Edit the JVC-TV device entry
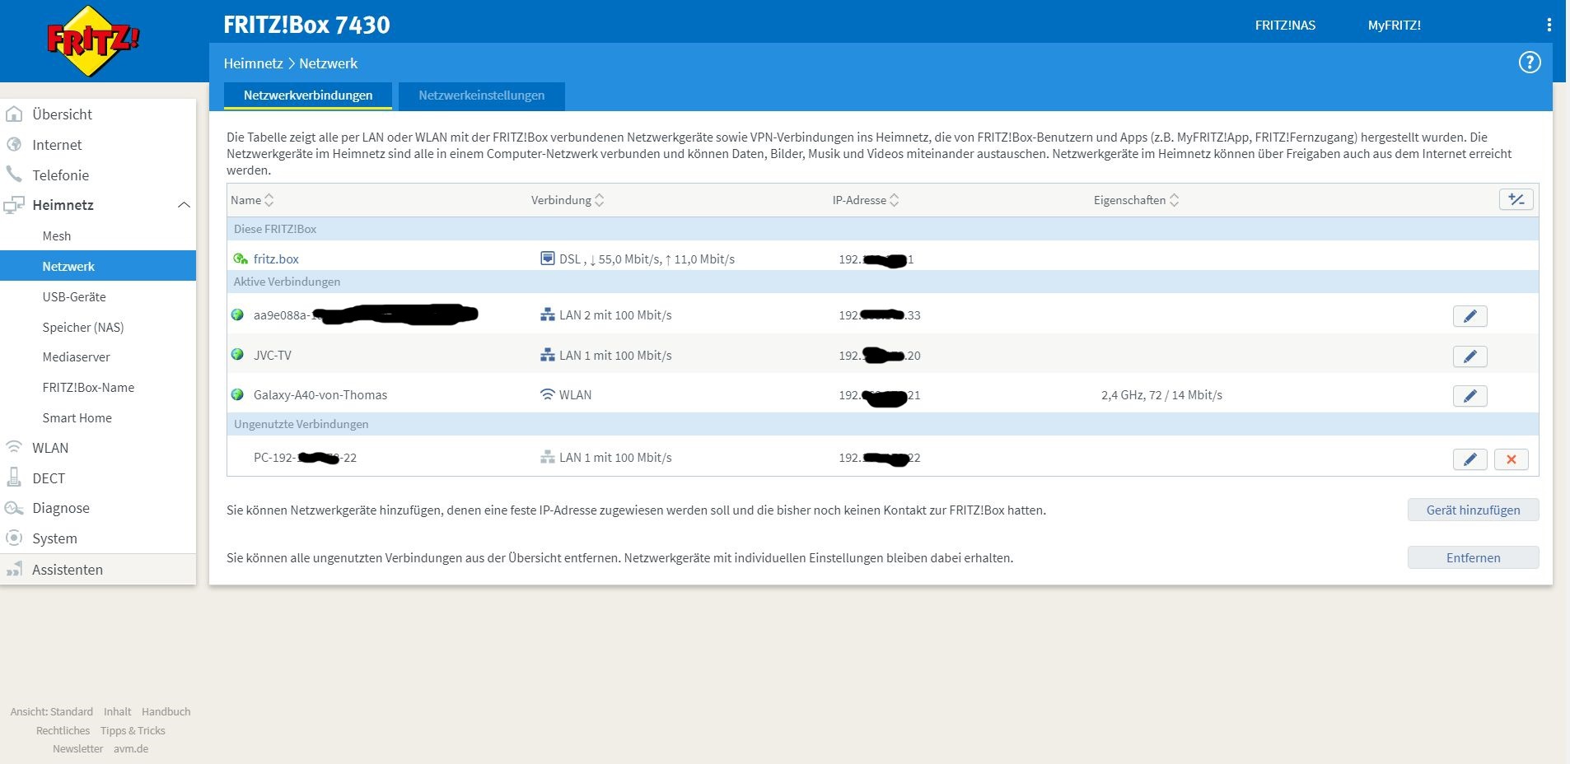The height and width of the screenshot is (764, 1570). click(1470, 356)
